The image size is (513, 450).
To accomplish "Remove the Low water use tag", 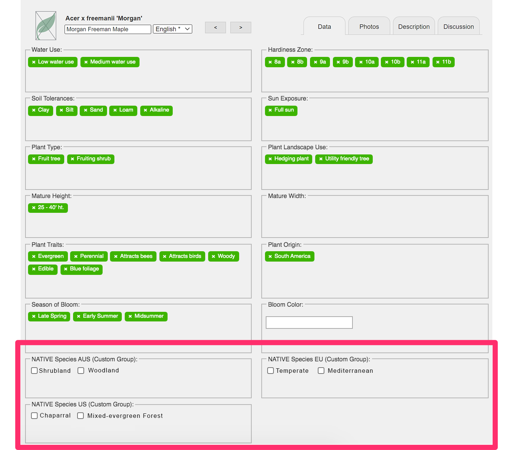I will (x=34, y=62).
